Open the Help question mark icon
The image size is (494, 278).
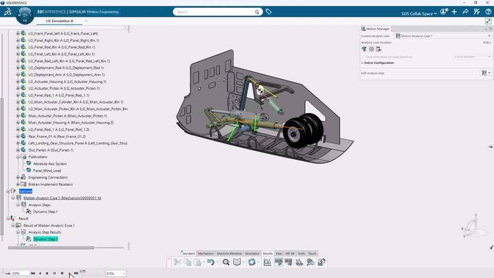[487, 12]
